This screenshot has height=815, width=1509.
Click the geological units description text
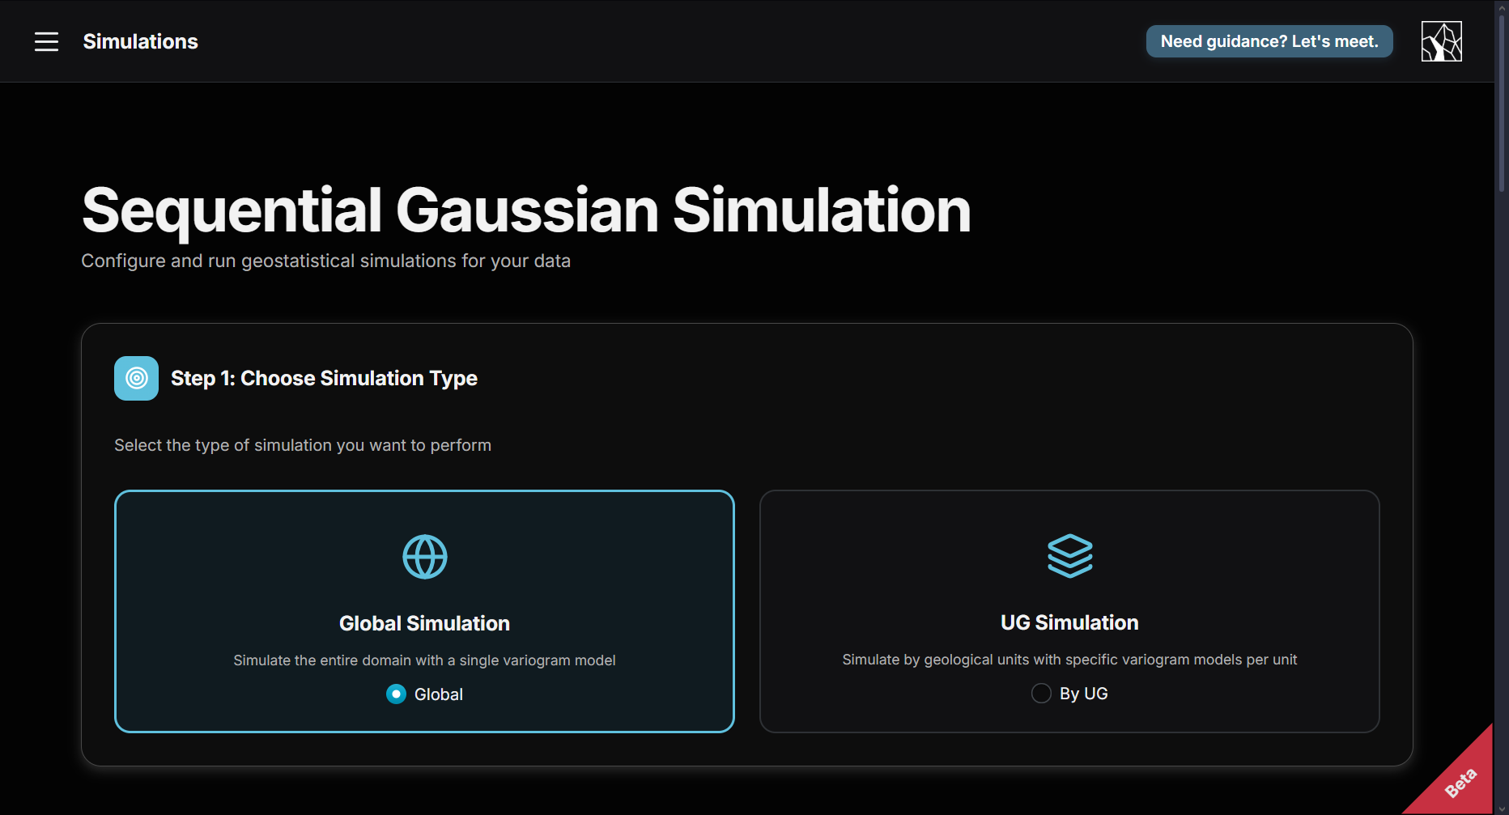tap(1069, 660)
